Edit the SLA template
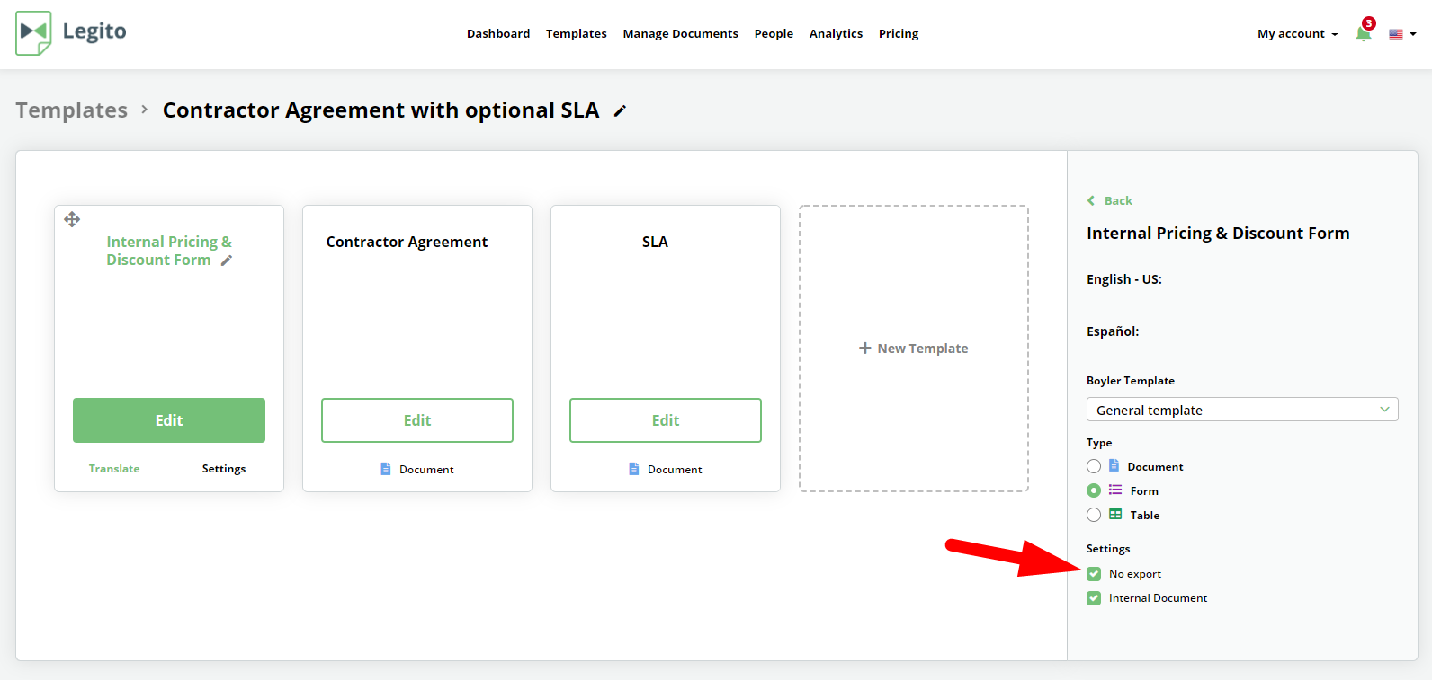 (x=666, y=420)
